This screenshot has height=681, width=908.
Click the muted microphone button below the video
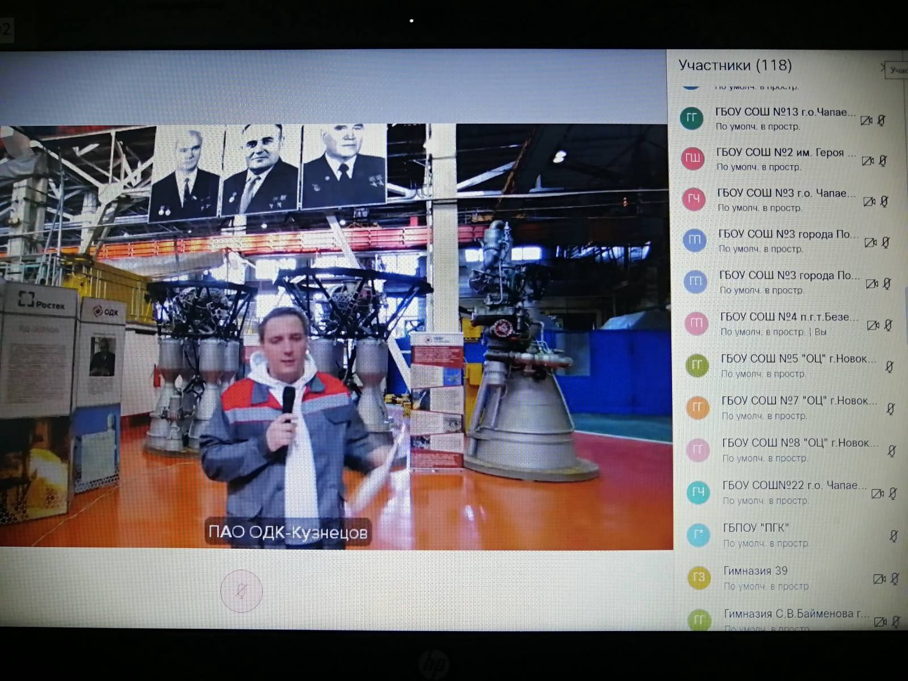pos(241,591)
